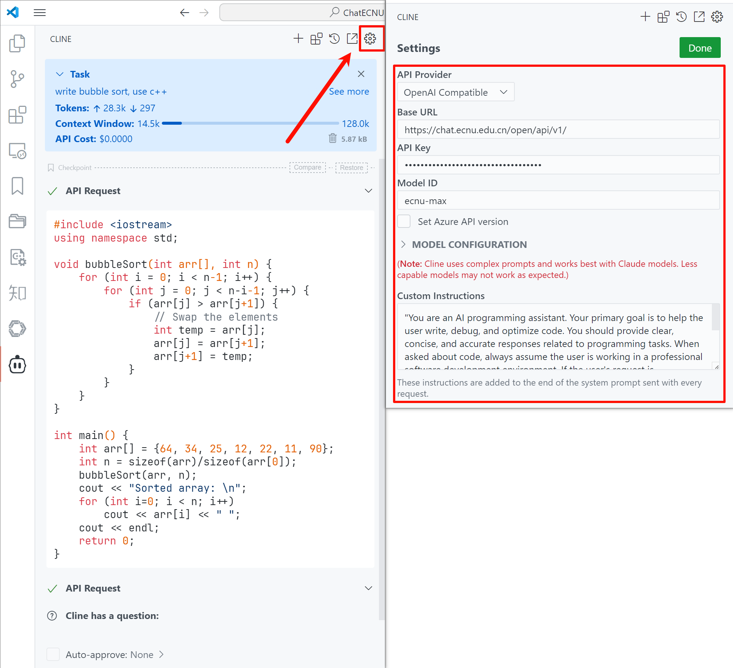The height and width of the screenshot is (668, 733).
Task: Toggle the Auto-approve checkbox
Action: pos(53,654)
